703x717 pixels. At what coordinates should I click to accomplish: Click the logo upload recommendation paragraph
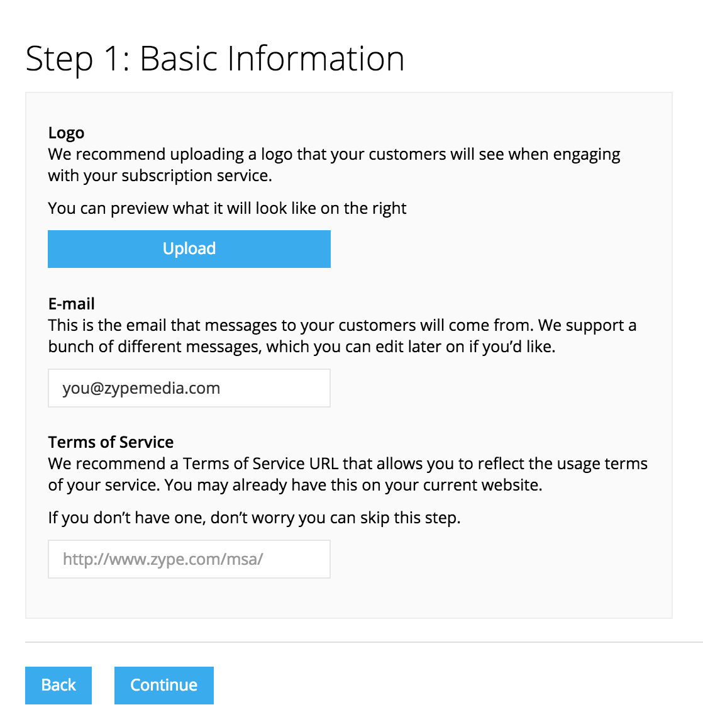click(334, 165)
